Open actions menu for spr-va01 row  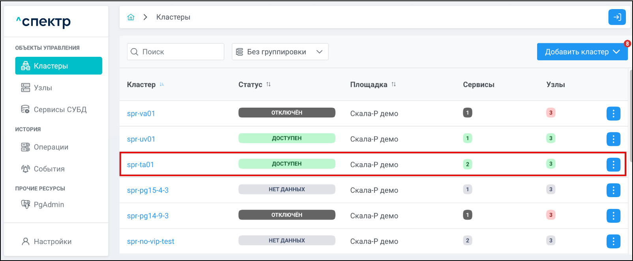click(x=613, y=114)
